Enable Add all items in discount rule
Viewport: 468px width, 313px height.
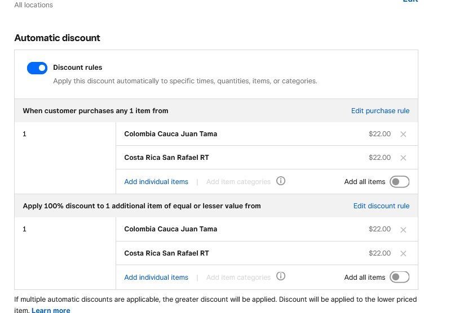tap(399, 277)
